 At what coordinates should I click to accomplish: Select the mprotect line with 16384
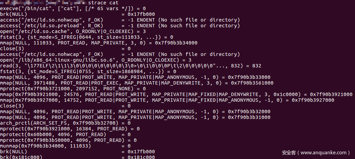tap(70, 129)
